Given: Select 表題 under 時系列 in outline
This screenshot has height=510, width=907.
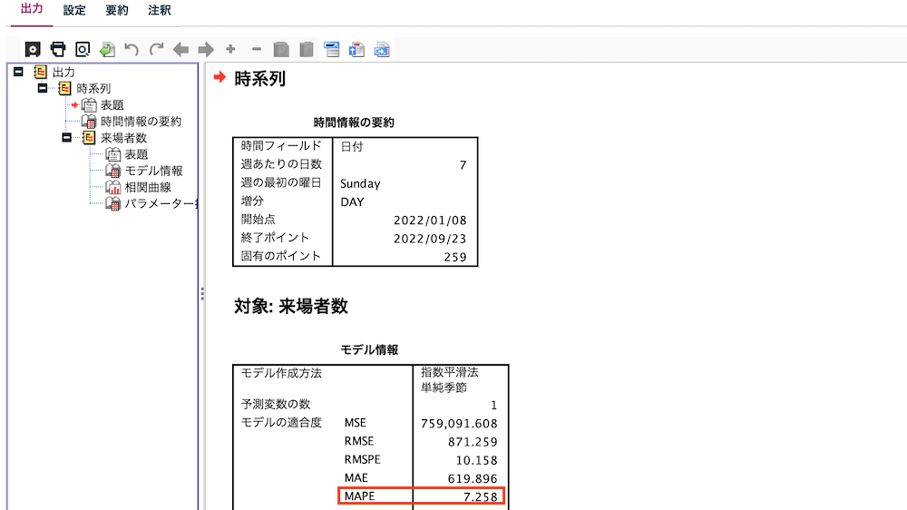Looking at the screenshot, I should pos(112,104).
